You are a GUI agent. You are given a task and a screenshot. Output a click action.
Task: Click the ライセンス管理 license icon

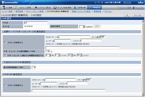17,7
